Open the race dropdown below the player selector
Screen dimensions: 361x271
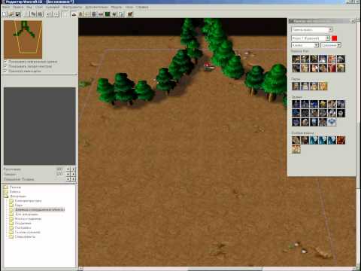pyautogui.click(x=305, y=45)
